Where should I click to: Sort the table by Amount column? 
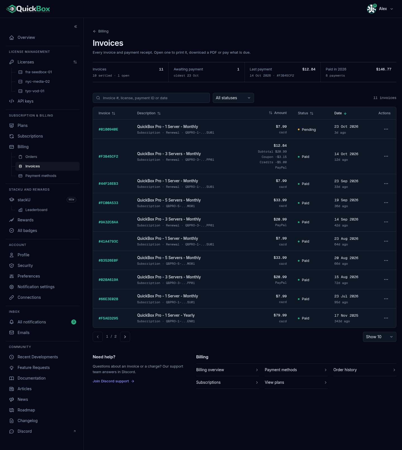[278, 113]
